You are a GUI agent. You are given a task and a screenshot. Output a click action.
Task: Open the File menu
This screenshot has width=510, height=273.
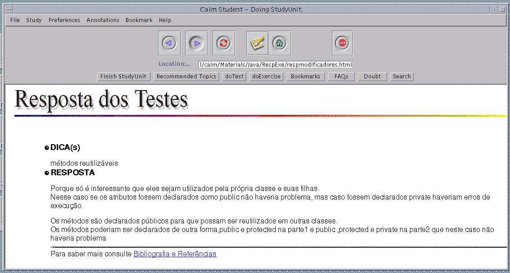pos(15,20)
